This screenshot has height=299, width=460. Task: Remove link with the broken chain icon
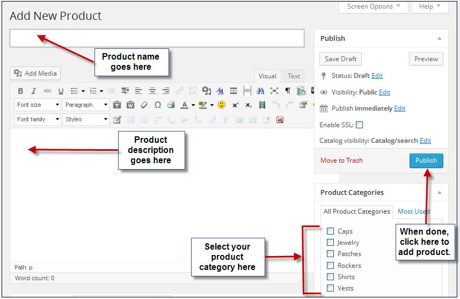(193, 91)
